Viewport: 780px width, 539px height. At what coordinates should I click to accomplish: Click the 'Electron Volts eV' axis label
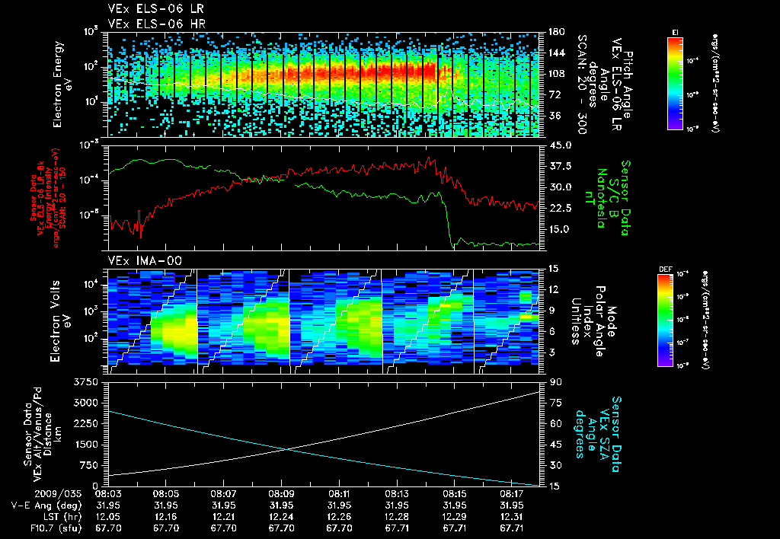click(59, 321)
